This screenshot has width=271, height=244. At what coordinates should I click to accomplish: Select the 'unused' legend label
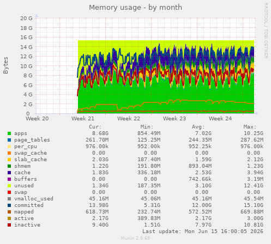(24, 186)
